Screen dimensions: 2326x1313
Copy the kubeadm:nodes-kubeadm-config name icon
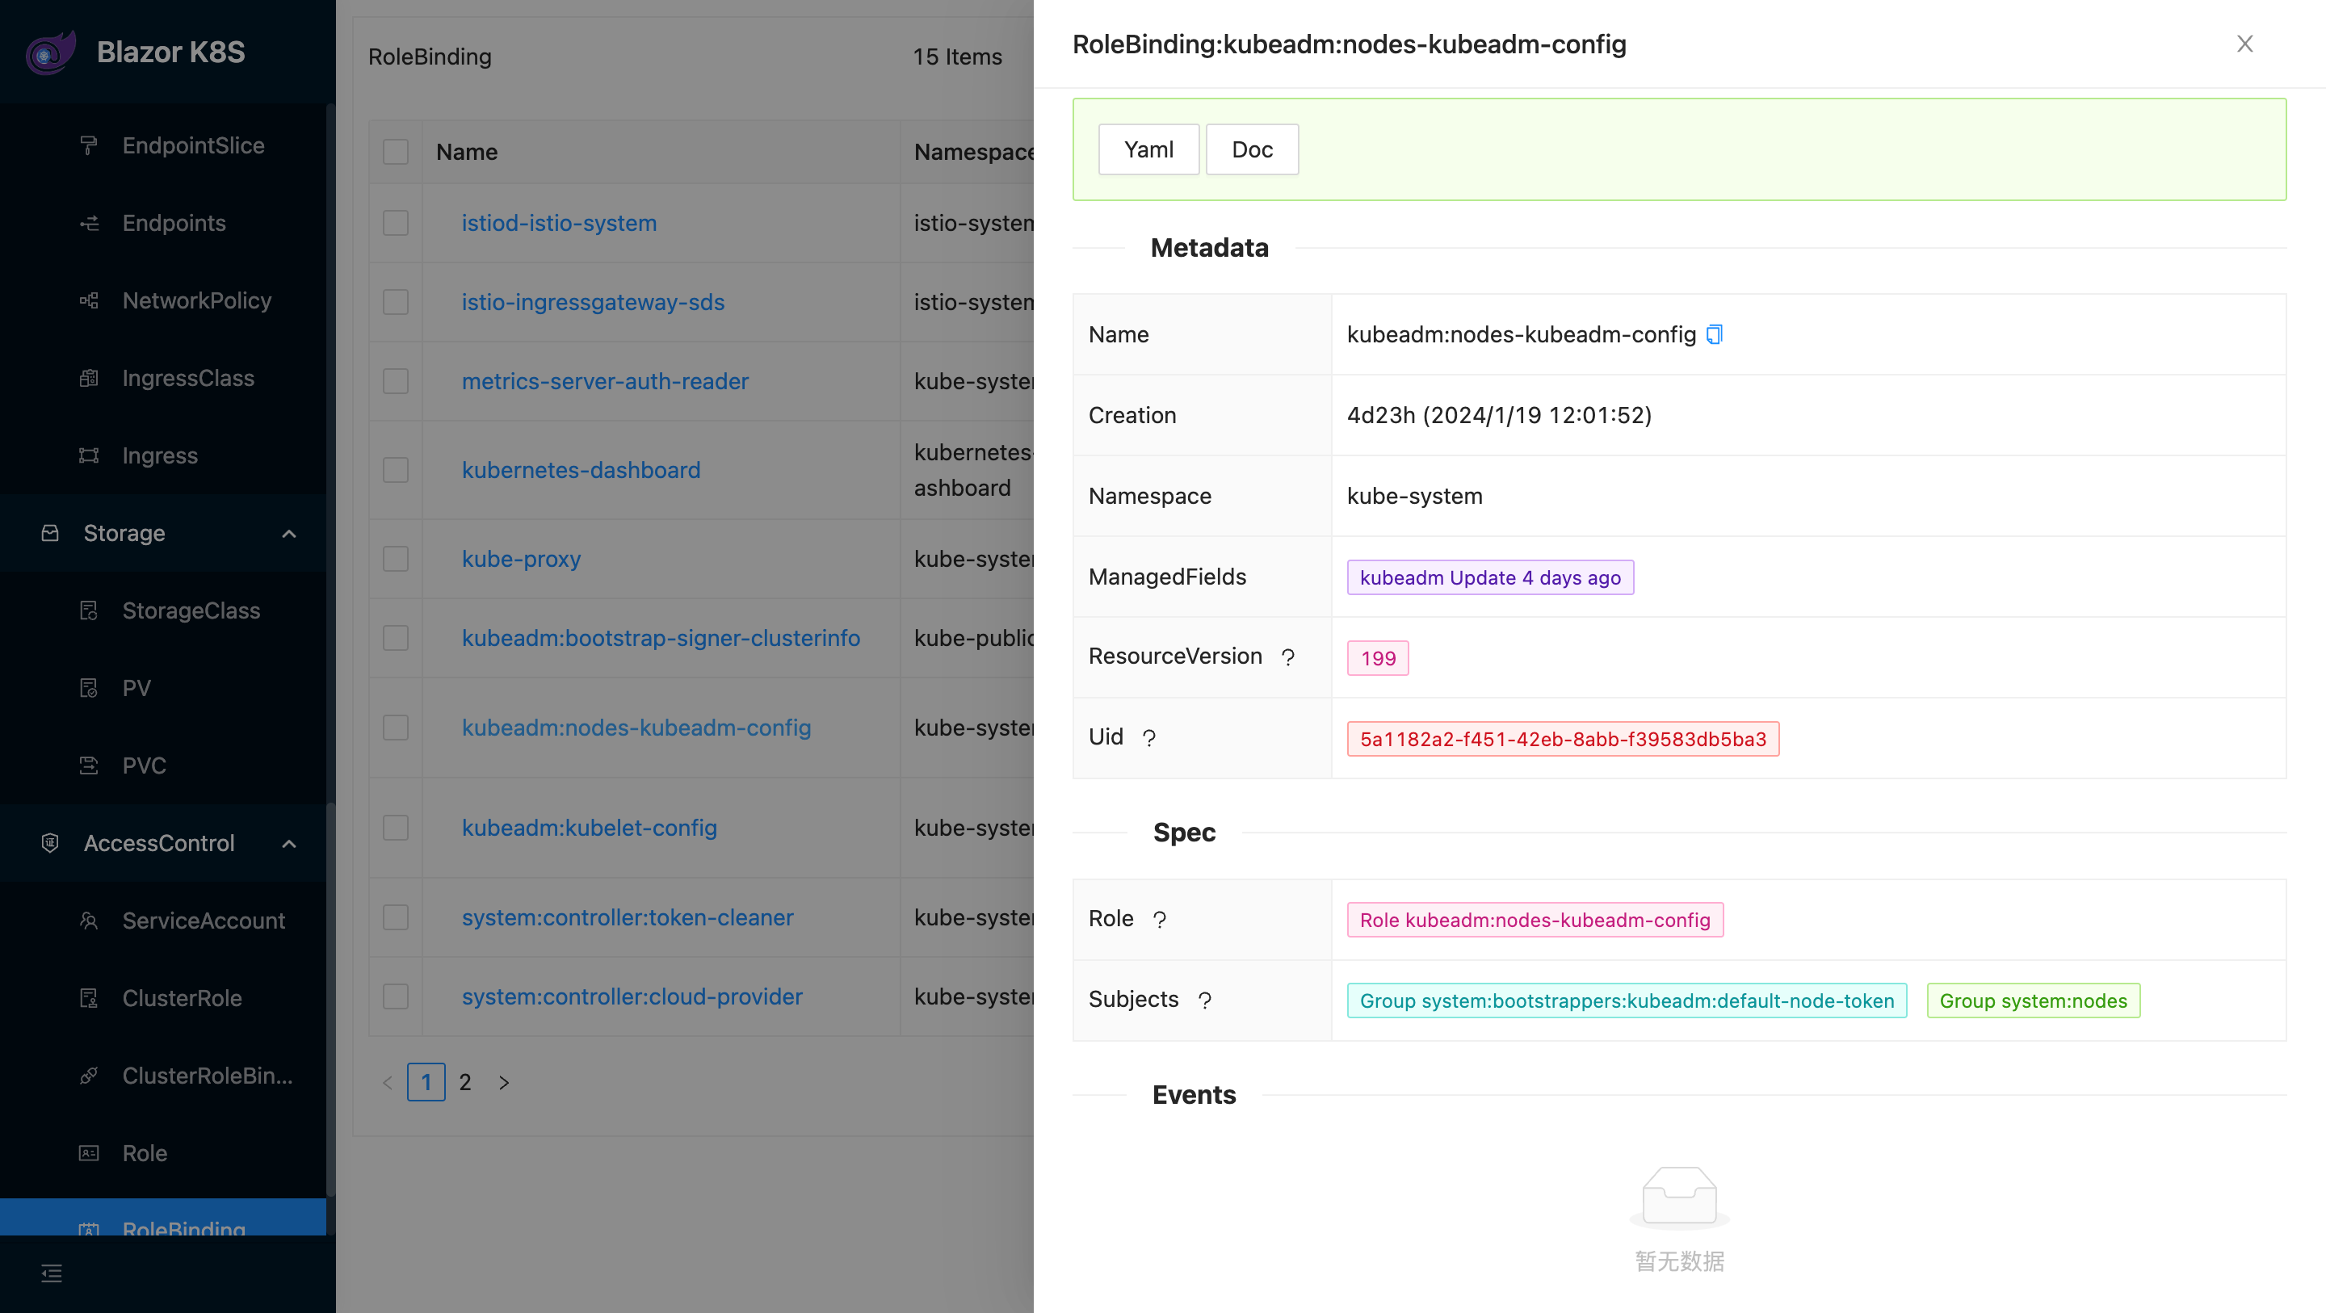click(1714, 334)
